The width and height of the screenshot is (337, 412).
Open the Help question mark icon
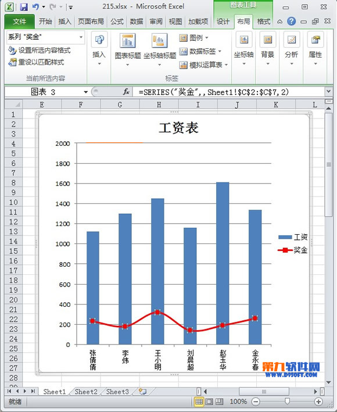coord(291,21)
